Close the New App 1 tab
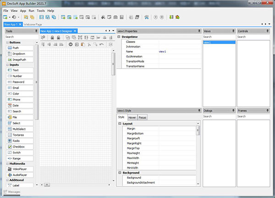275x198 pixels. tap(20, 24)
